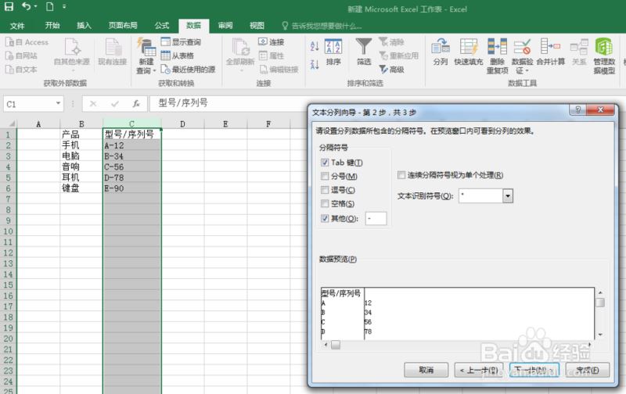This screenshot has height=394, width=626.
Task: Import data from Access
Action: tap(27, 42)
